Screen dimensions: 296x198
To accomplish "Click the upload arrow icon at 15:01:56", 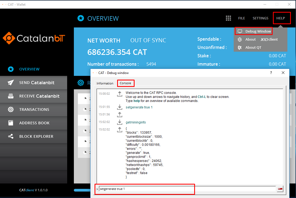I will [x=120, y=115].
